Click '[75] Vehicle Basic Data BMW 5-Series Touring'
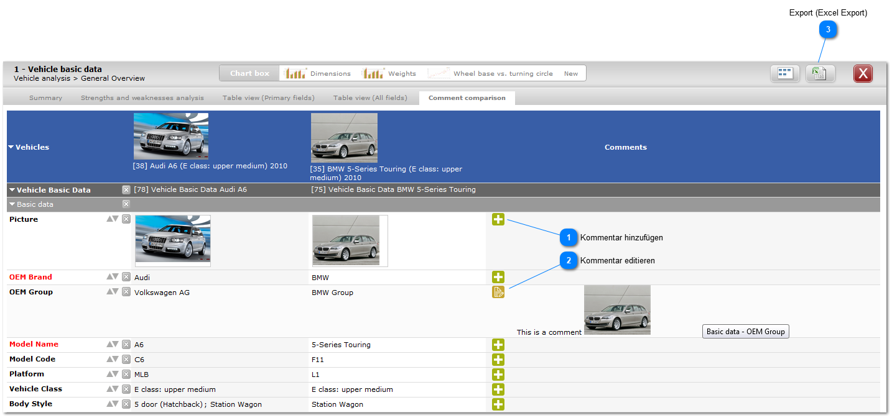 [394, 190]
